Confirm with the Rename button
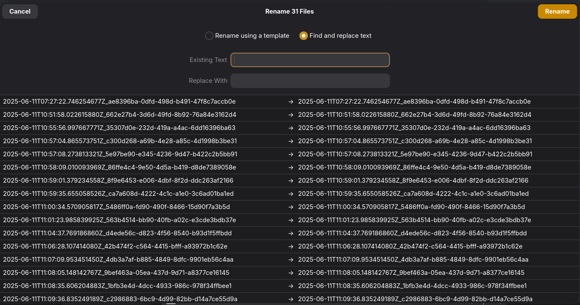The width and height of the screenshot is (580, 305). (x=557, y=11)
